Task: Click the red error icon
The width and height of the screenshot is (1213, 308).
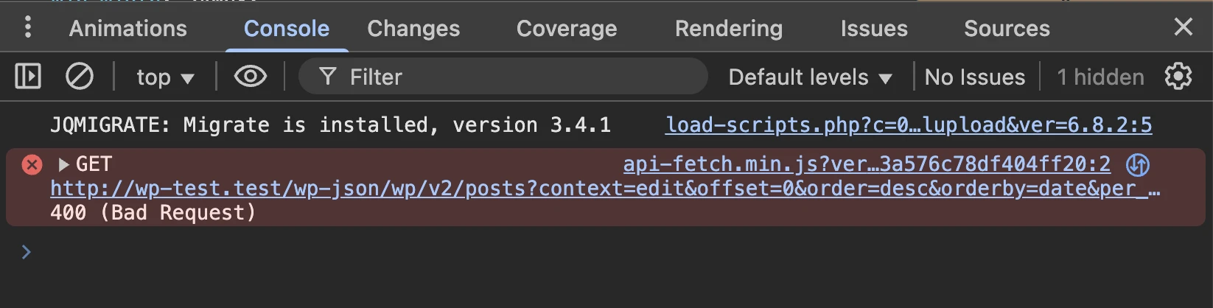Action: point(32,164)
